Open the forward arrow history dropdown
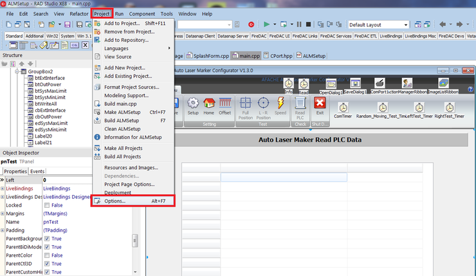This screenshot has height=276, width=476. coord(468,24)
